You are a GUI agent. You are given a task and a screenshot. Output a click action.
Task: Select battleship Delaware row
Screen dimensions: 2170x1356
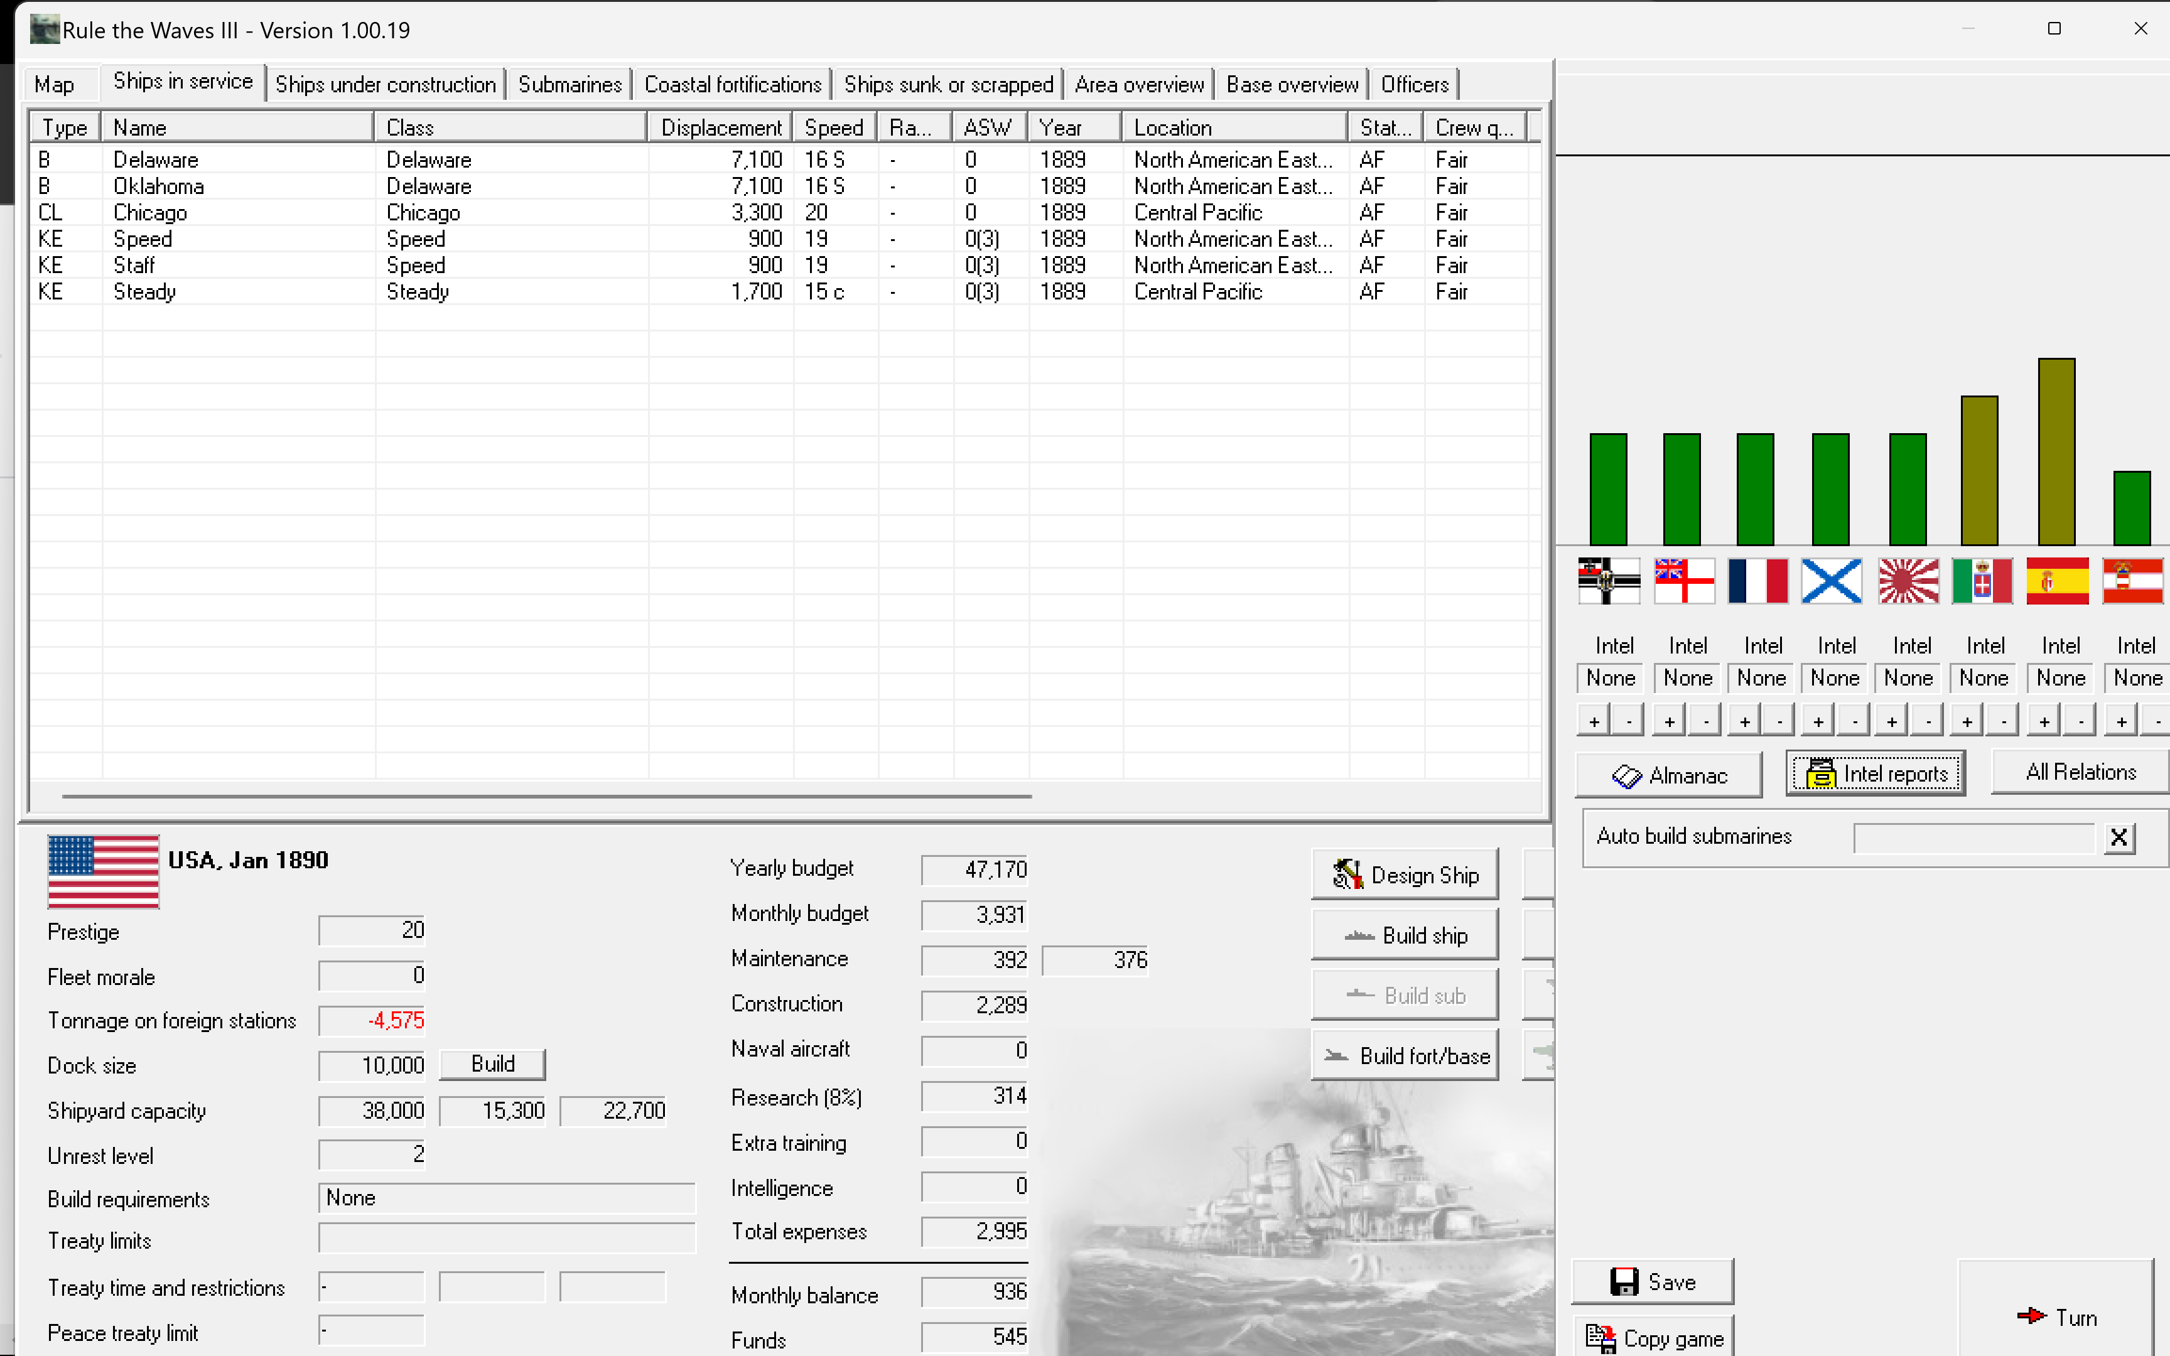point(785,159)
